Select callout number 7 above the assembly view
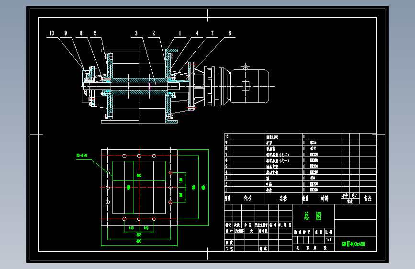 212,33
